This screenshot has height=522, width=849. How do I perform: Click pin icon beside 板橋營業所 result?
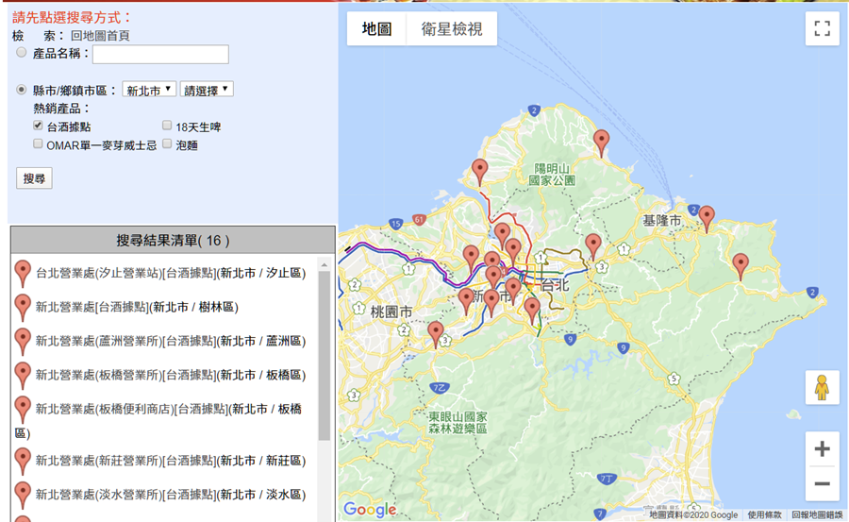point(23,375)
